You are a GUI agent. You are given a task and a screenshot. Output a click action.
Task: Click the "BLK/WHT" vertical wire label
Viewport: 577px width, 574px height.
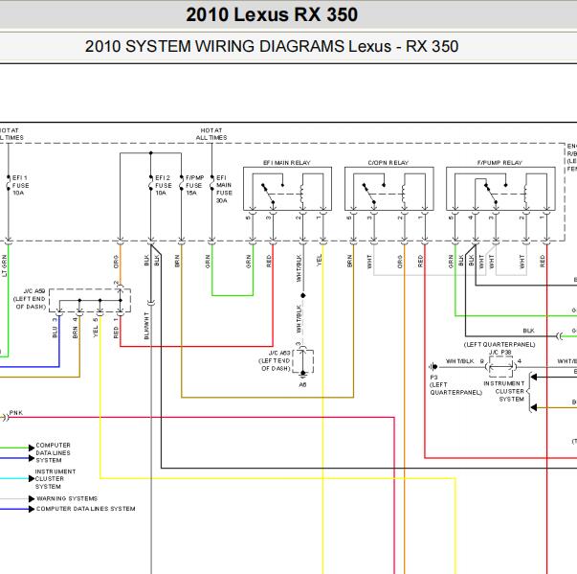coord(146,326)
